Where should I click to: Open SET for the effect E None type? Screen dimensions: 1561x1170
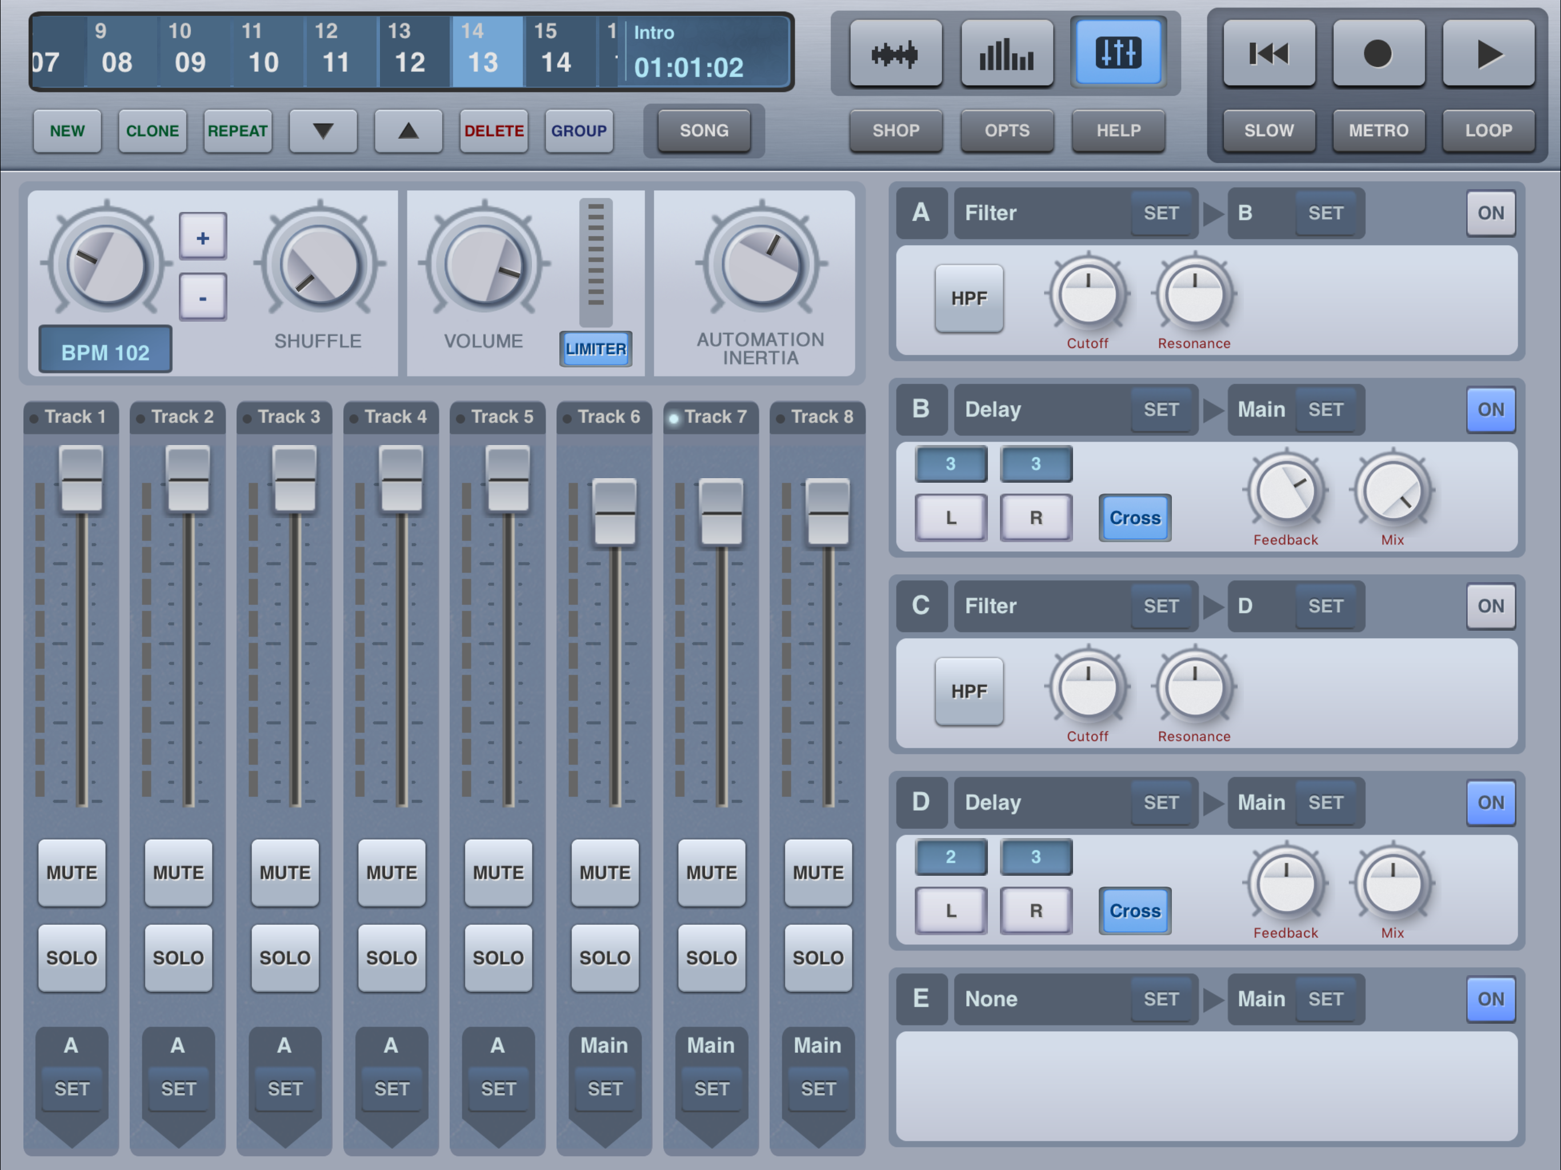[x=1160, y=999]
